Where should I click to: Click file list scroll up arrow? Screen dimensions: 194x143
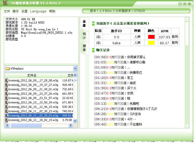pos(75,75)
